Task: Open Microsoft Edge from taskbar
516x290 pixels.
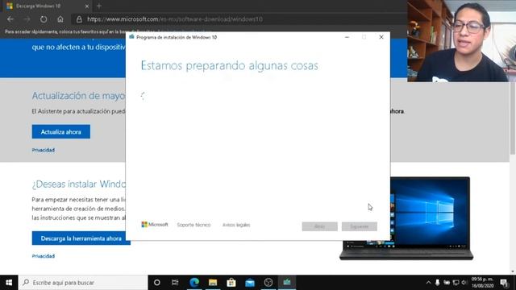Action: point(194,283)
